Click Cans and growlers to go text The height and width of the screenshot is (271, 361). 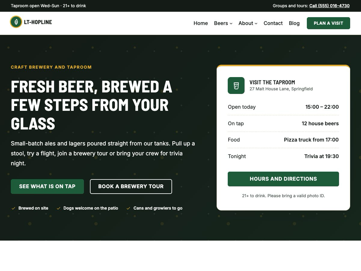158,208
